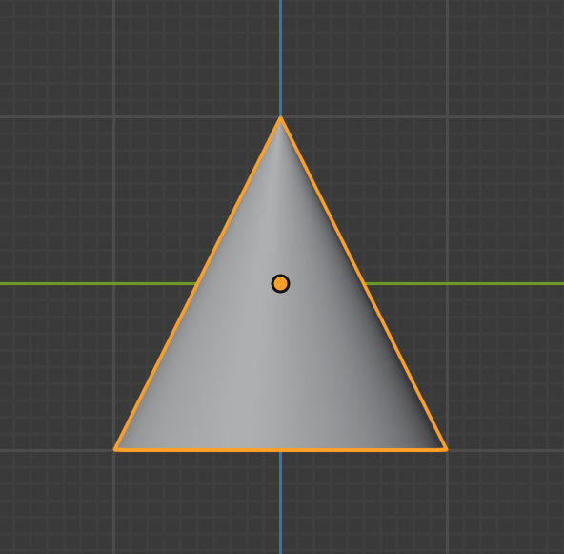This screenshot has height=554, width=564.
Task: Click the bottom-left corner of the cone
Action: click(x=116, y=448)
